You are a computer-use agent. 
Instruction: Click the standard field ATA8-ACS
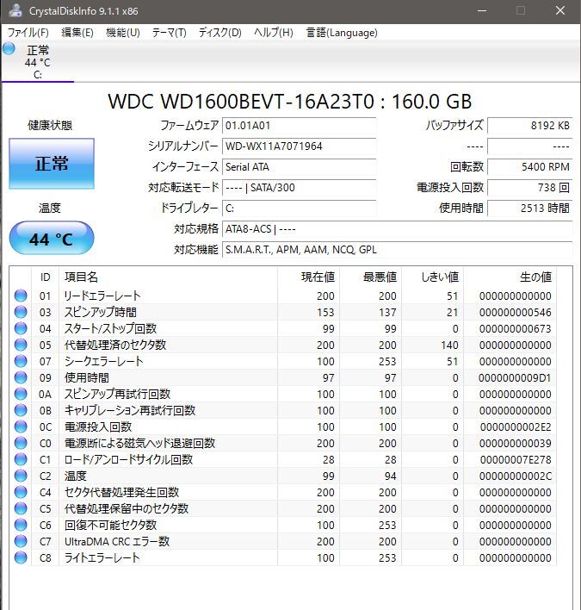[397, 229]
